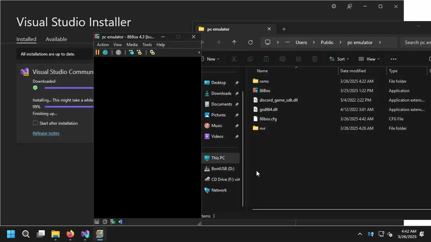Click the Rename icon in Explorer toolbar

(282, 59)
